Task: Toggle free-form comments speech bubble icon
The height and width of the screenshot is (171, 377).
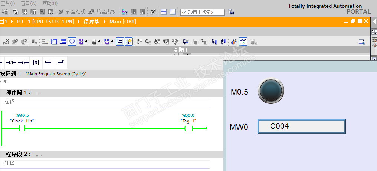Action: click(x=72, y=42)
